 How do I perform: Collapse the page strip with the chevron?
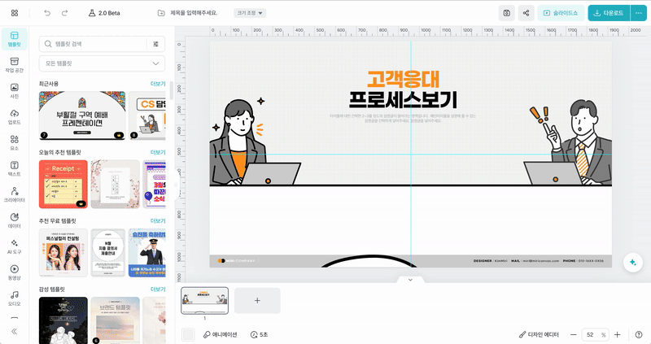(410, 280)
